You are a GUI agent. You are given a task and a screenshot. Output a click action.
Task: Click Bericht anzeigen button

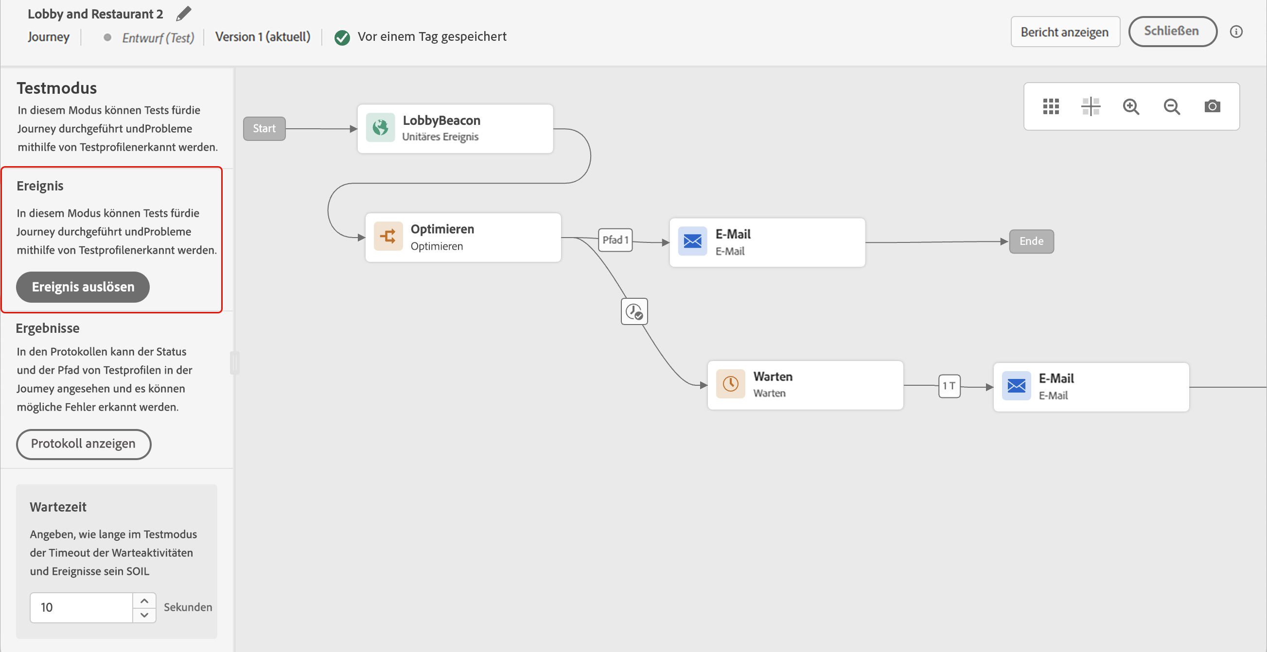coord(1065,32)
